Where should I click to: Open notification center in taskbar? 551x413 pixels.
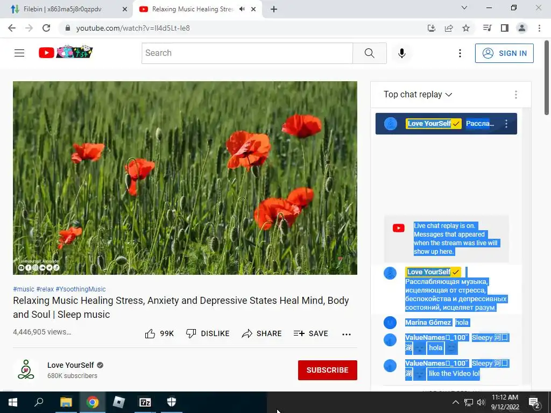[534, 402]
